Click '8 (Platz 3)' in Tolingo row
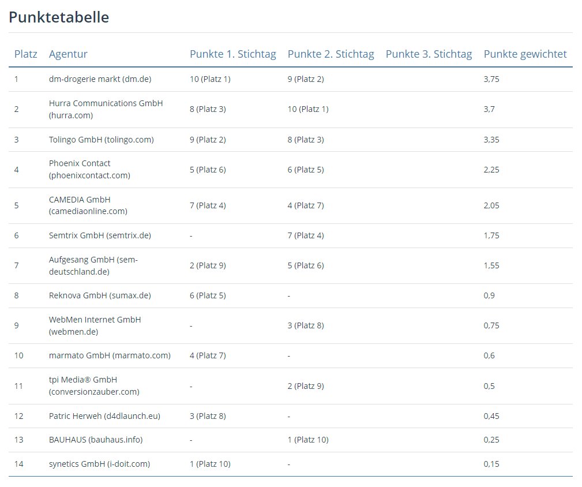 (306, 140)
